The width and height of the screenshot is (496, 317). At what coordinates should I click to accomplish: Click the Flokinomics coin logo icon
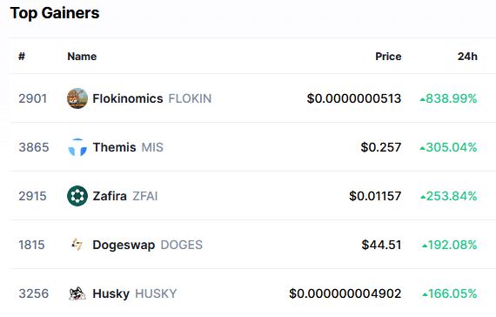[x=77, y=98]
